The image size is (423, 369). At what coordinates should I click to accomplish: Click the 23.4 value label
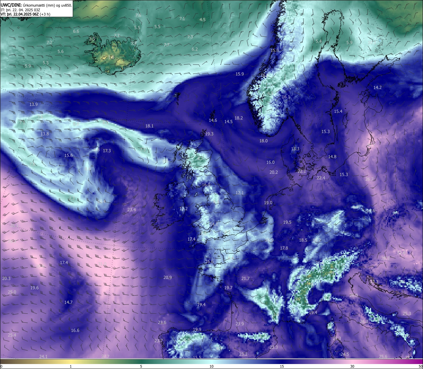pos(132,210)
